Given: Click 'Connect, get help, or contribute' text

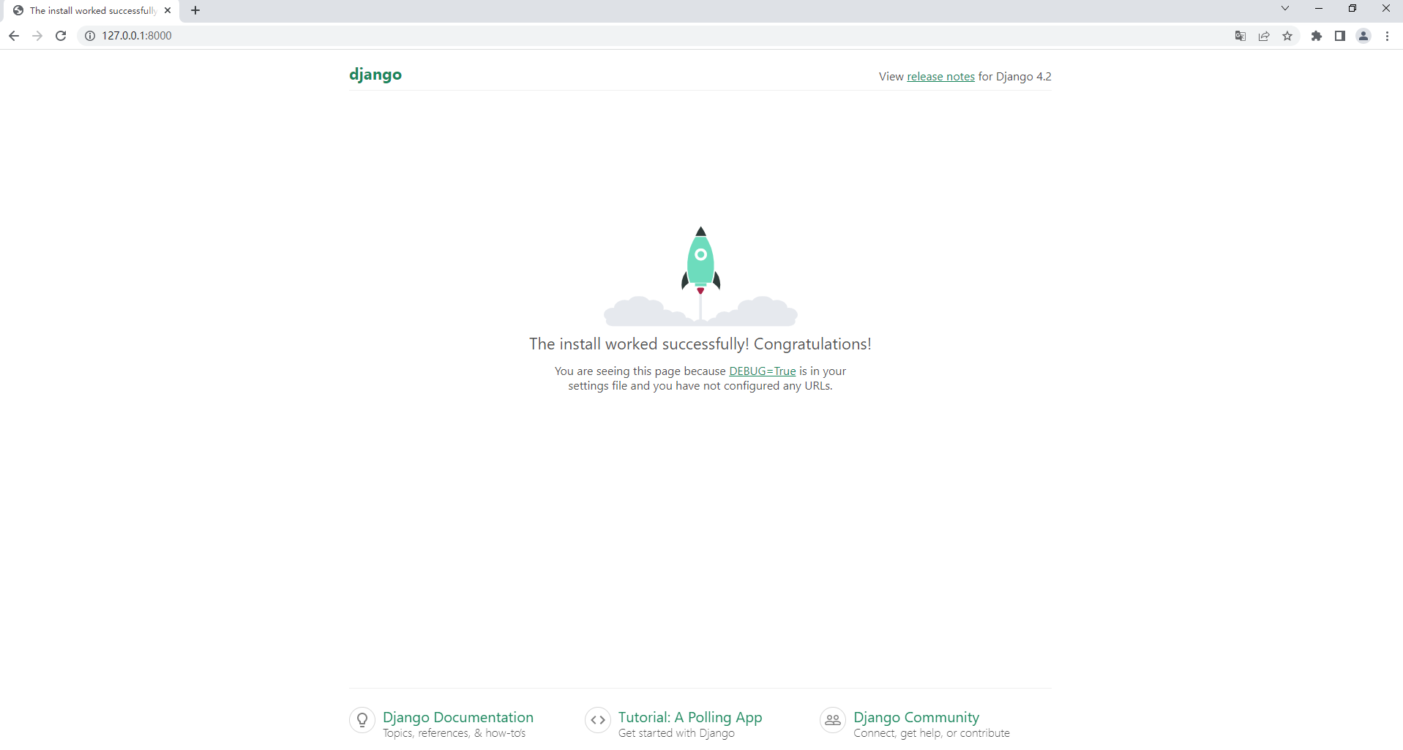Looking at the screenshot, I should 932,733.
